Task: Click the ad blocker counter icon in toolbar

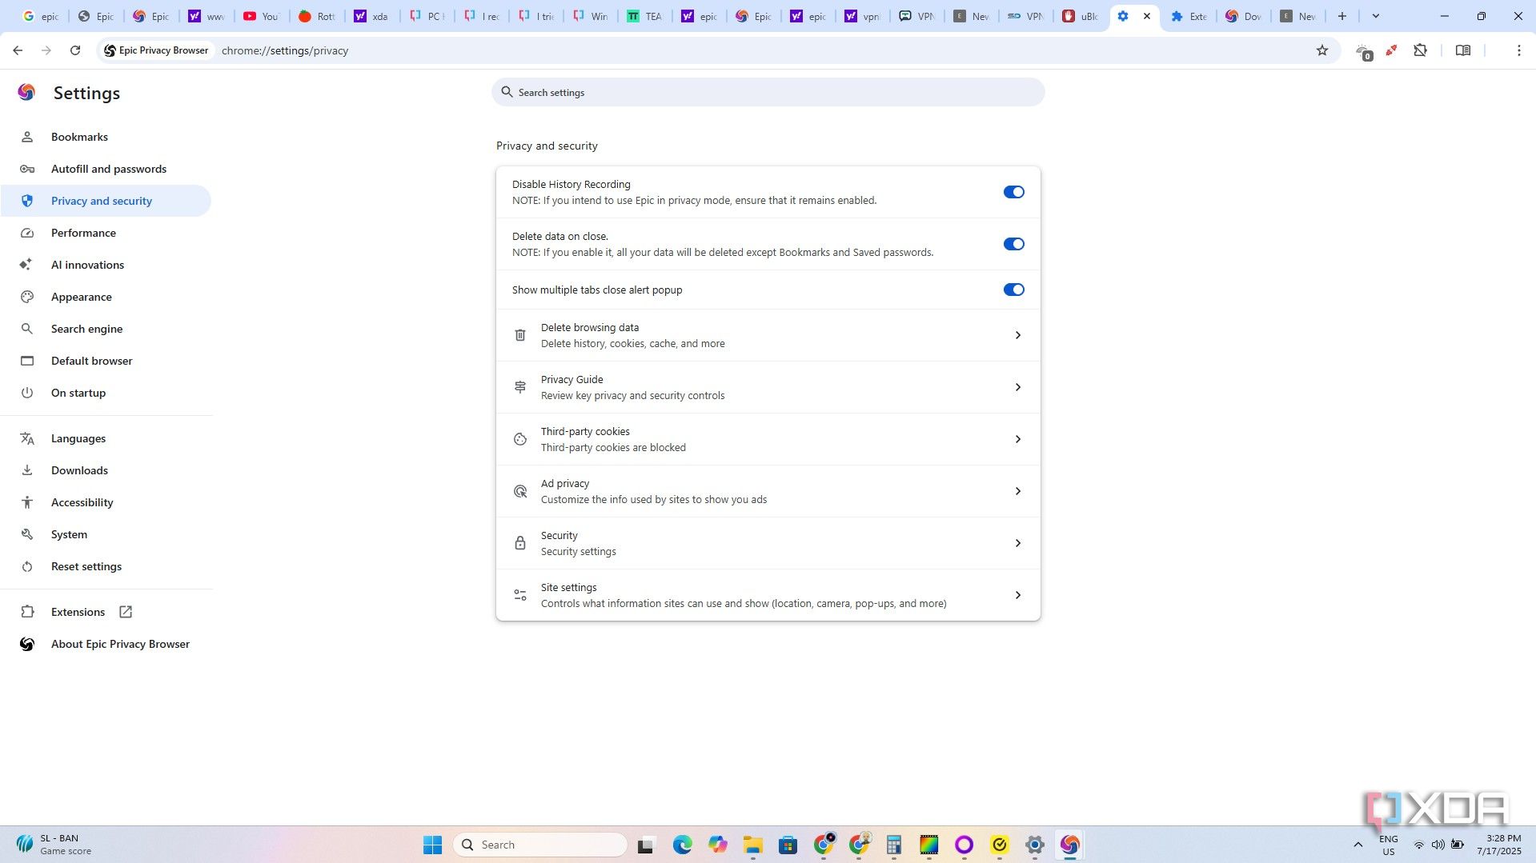Action: (1364, 52)
